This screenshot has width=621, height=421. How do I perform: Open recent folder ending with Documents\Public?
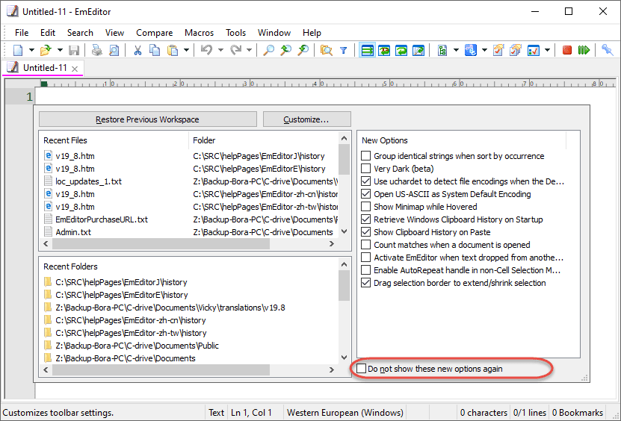(x=137, y=346)
